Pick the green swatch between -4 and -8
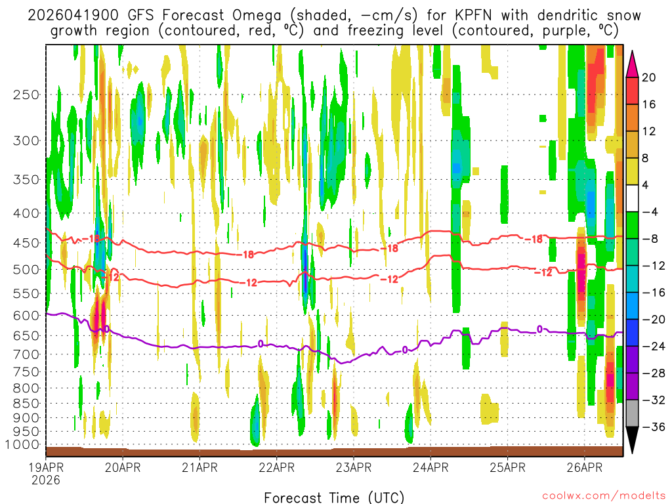Screen dimensions: 672x504 [x=633, y=225]
